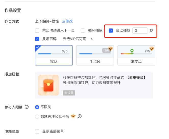169x139 pixels.
Task: Click the help icon after 强制关注公众号后
Action: coord(80,117)
